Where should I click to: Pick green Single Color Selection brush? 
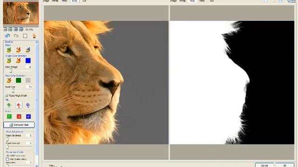[9, 61]
